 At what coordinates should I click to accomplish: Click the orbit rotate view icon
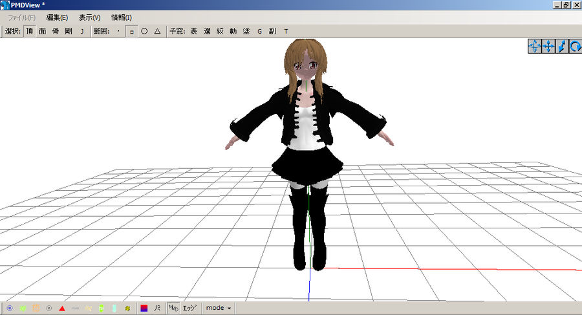(x=535, y=47)
